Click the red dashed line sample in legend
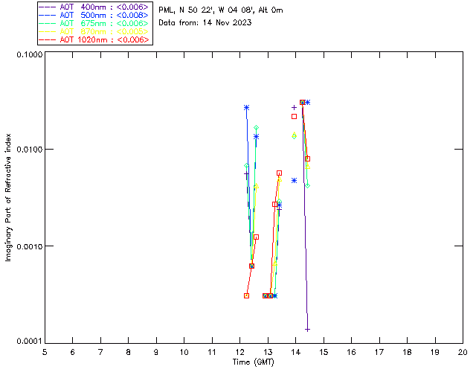 point(48,39)
